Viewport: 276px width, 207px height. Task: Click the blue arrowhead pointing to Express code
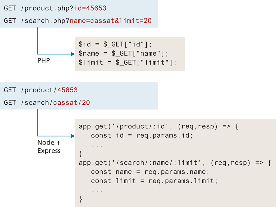72,136
